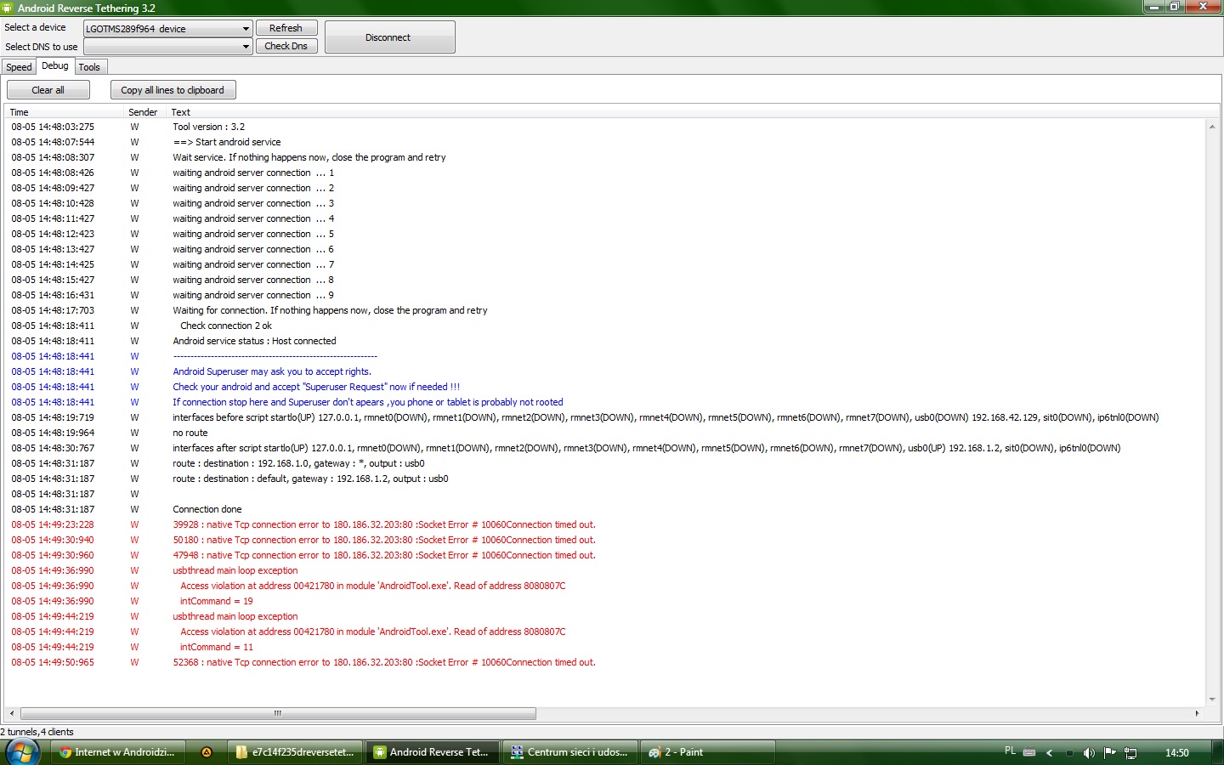Click the horizontal scrollbar left arrow
Viewport: 1224px width, 765px height.
12,713
